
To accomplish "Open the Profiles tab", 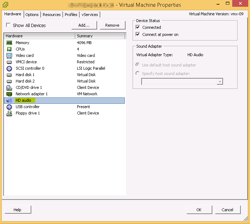I will pyautogui.click(x=71, y=15).
